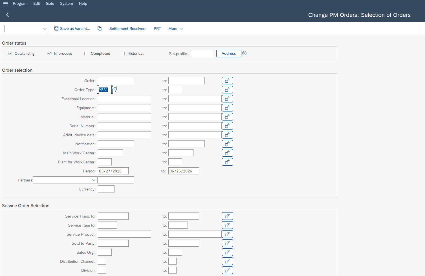Open multiple selection for Division row
This screenshot has width=425, height=276.
click(x=227, y=270)
